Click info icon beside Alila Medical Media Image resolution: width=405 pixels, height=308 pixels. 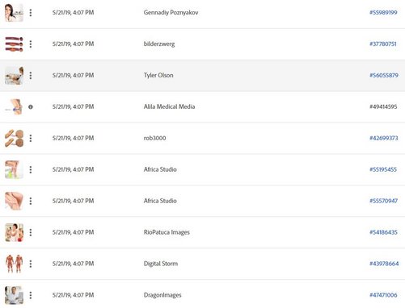[31, 106]
